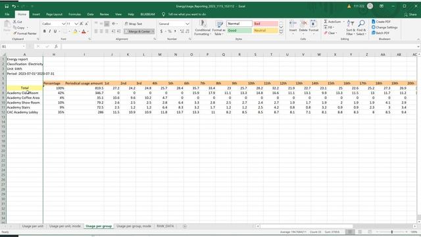Apply the yellow fill color bucket
The height and width of the screenshot is (237, 421).
pyautogui.click(x=75, y=32)
